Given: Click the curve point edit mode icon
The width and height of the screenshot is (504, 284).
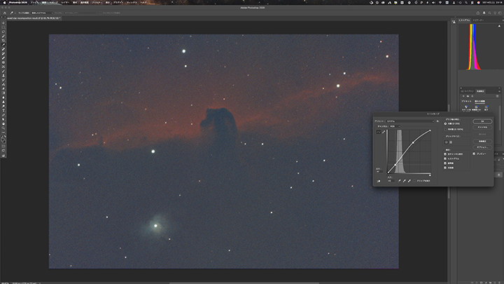Looking at the screenshot, I should (x=378, y=131).
